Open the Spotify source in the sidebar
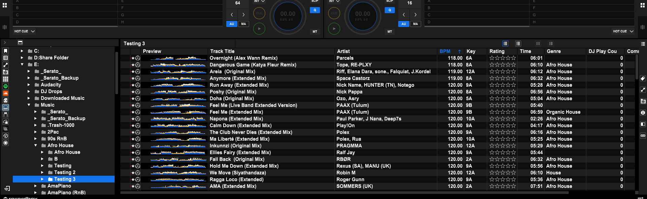 5,86
